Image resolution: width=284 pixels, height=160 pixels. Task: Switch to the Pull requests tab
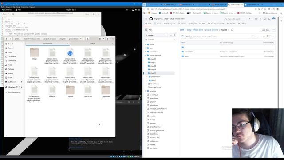click(170, 24)
